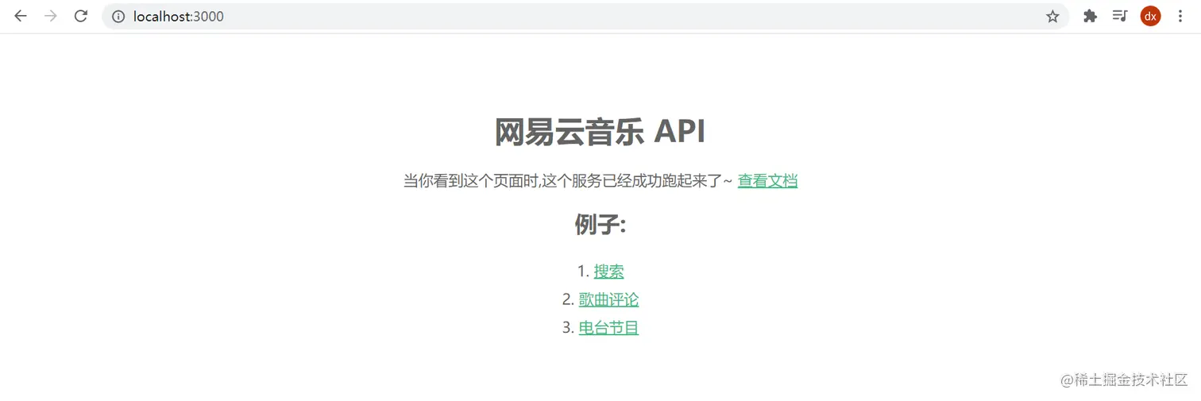Select the 网易云音乐 API heading

pos(600,132)
